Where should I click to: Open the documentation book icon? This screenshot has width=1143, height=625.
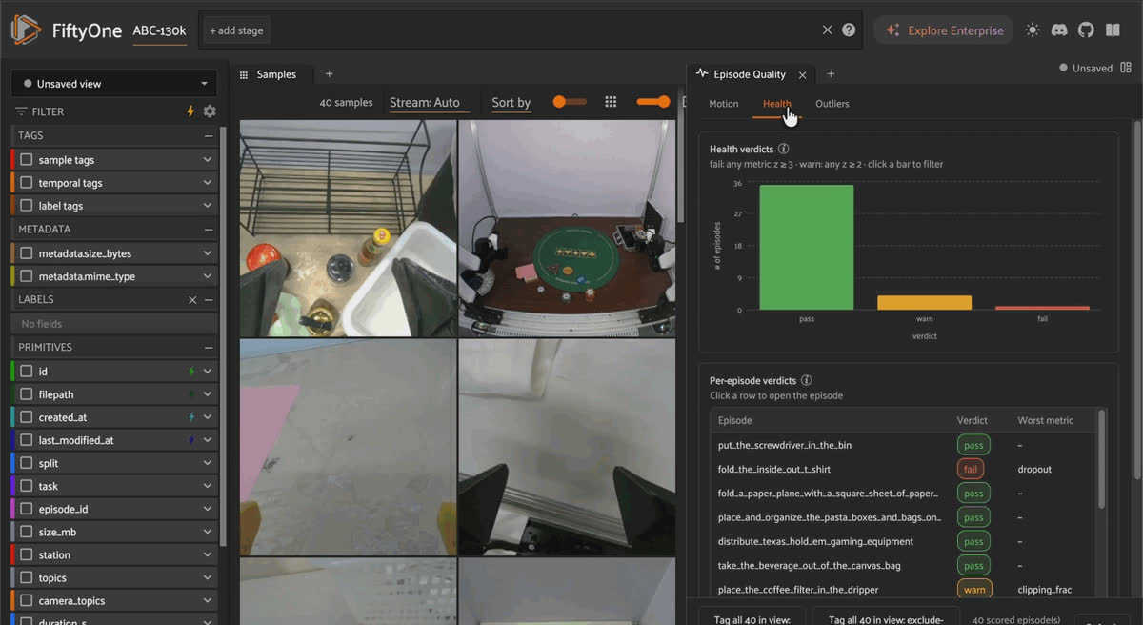click(1113, 30)
